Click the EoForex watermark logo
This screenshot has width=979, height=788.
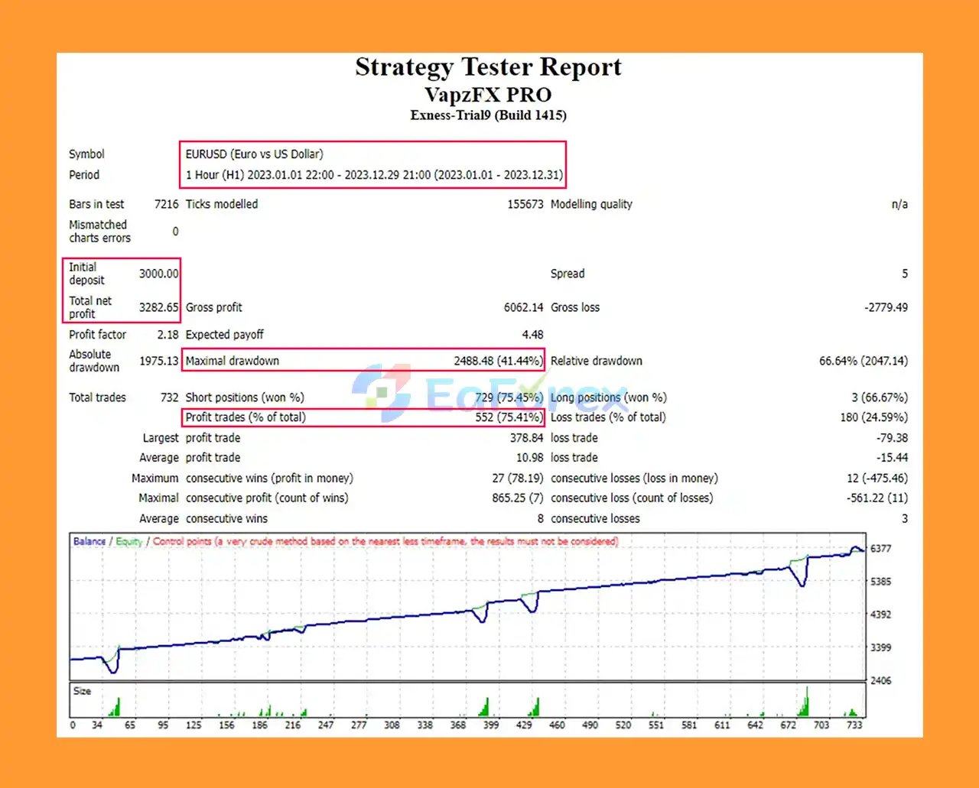click(x=489, y=392)
